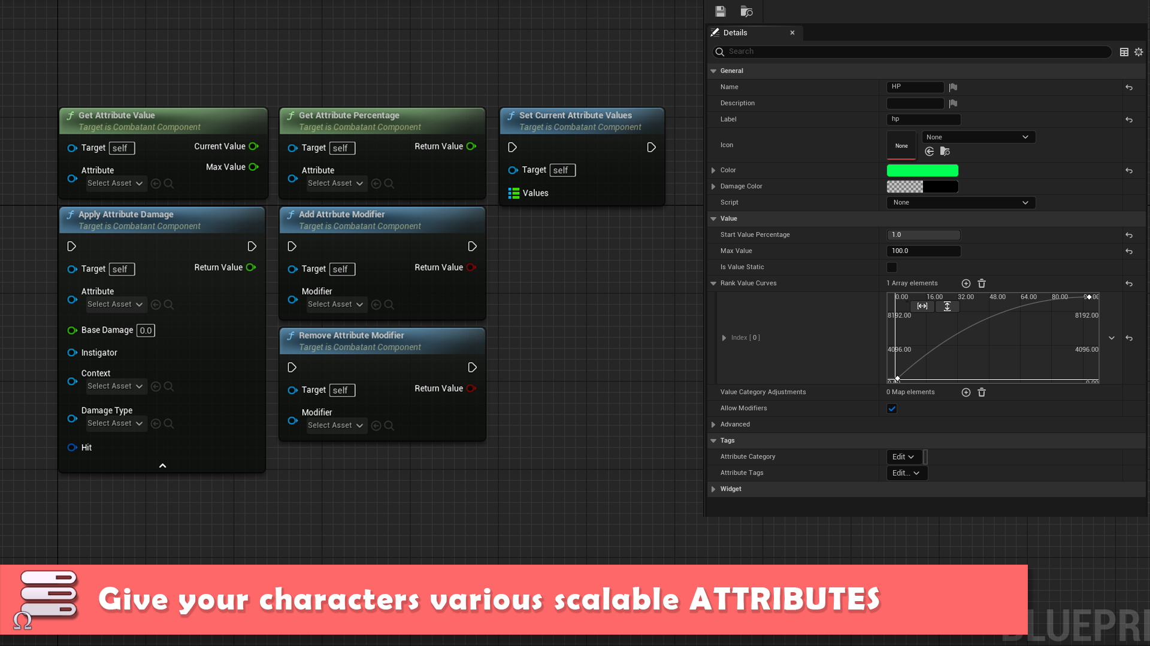The width and height of the screenshot is (1150, 646).
Task: Click Damage Type browse magnifier icon
Action: [x=169, y=423]
